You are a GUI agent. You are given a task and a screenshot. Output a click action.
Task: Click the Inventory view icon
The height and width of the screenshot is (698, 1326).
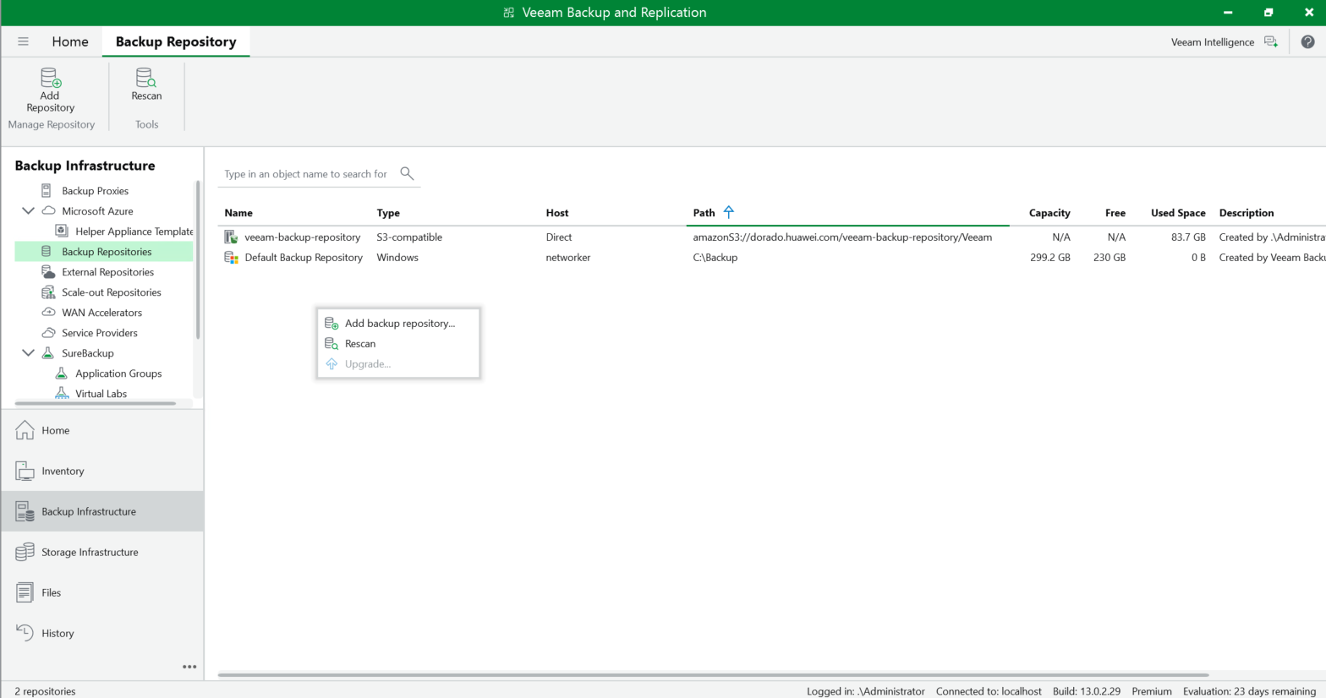tap(25, 471)
